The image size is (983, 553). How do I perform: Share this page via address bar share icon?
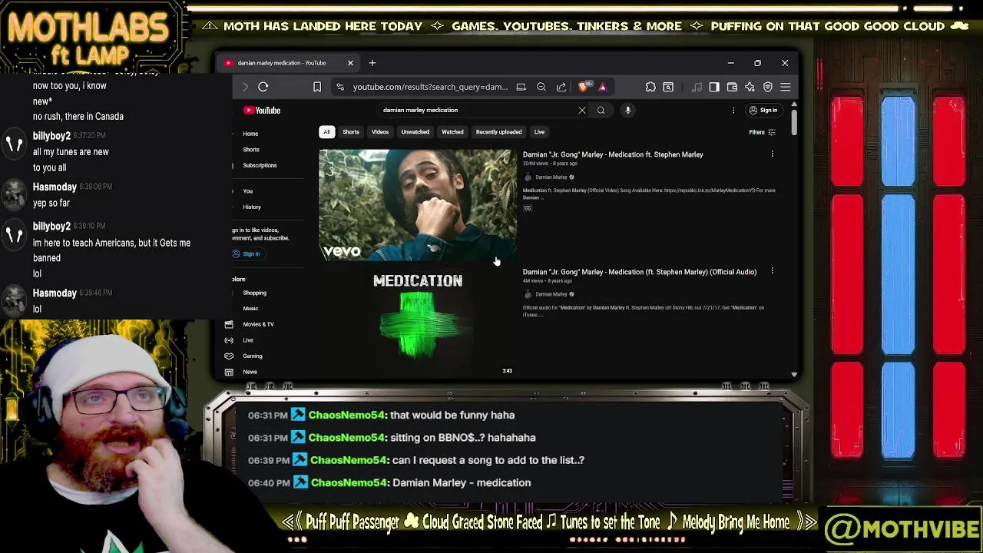point(561,87)
